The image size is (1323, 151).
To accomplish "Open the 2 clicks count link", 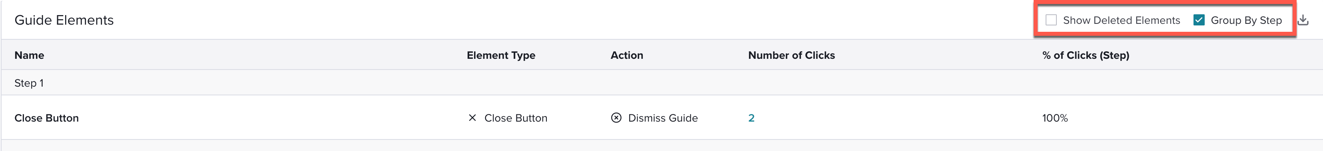I will [751, 118].
